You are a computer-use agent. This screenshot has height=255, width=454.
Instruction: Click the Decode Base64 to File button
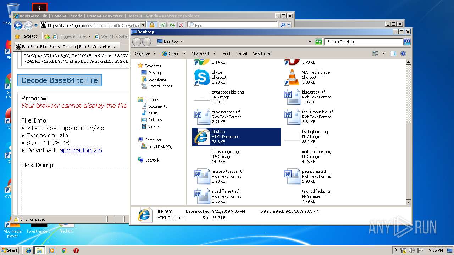pyautogui.click(x=60, y=80)
